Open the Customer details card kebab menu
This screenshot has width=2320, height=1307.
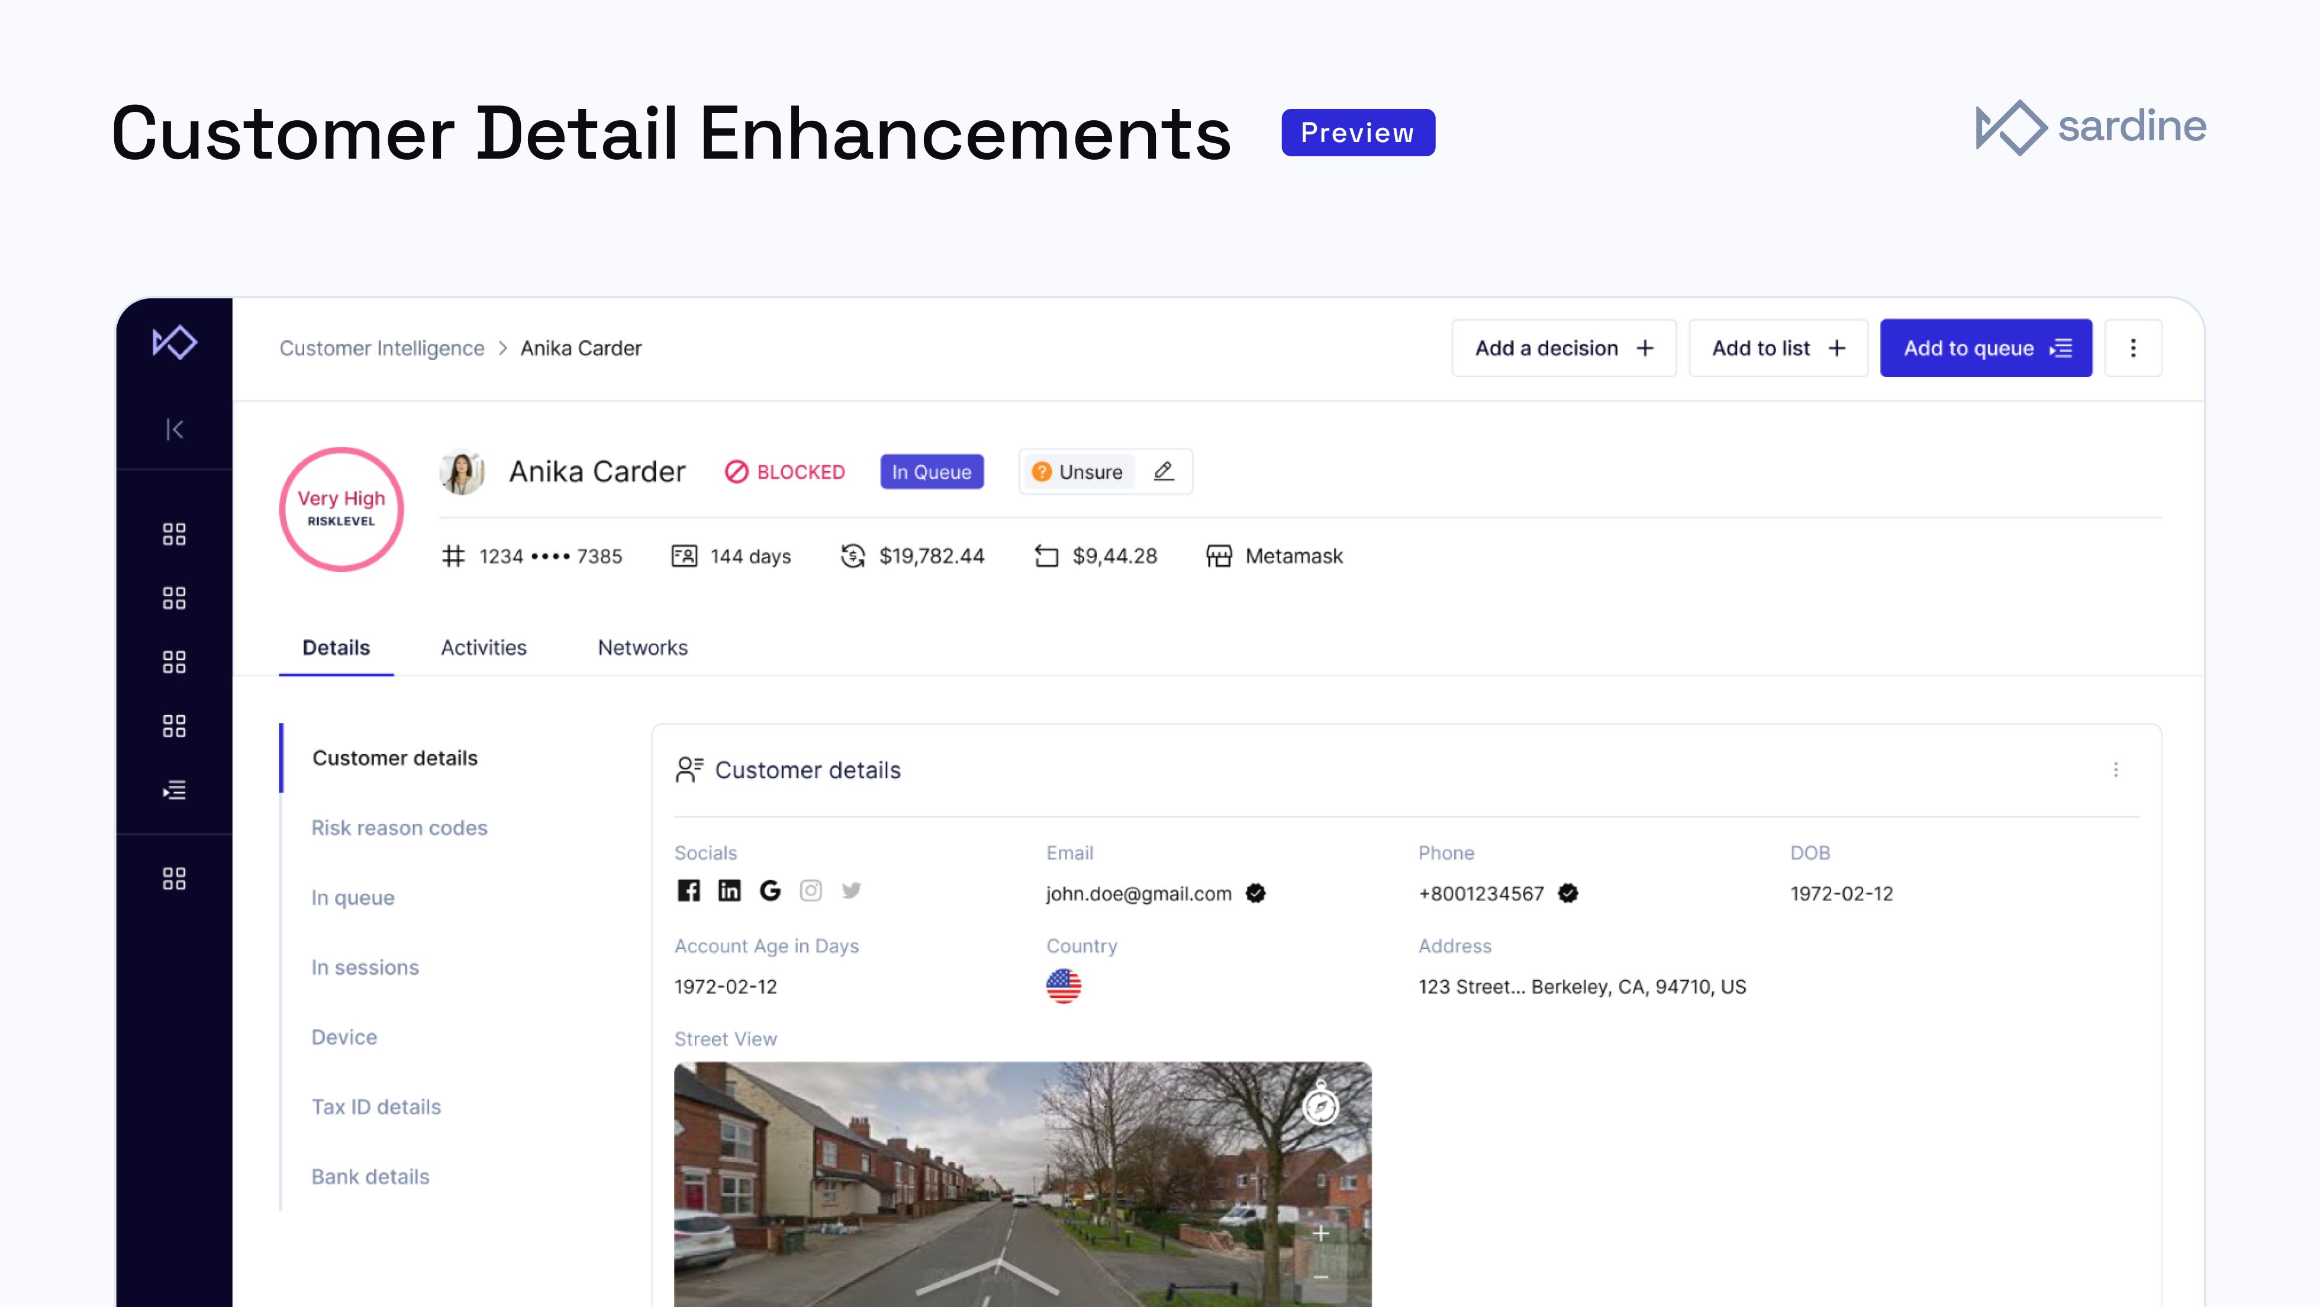tap(2116, 770)
